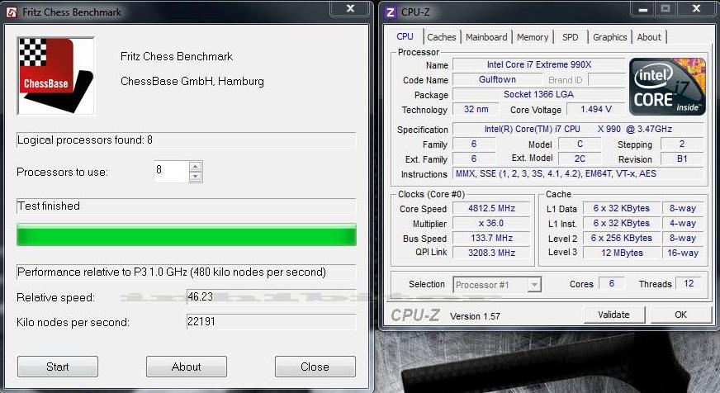Click the CPU-Z title bar icon

(391, 11)
